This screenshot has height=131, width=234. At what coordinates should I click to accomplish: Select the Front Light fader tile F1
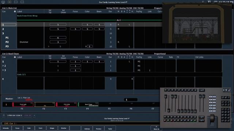tap(23, 104)
